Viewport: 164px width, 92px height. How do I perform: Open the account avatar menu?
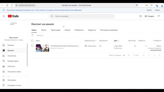coord(159,16)
